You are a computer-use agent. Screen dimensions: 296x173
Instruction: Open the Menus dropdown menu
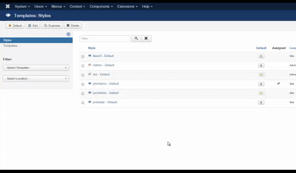point(58,7)
